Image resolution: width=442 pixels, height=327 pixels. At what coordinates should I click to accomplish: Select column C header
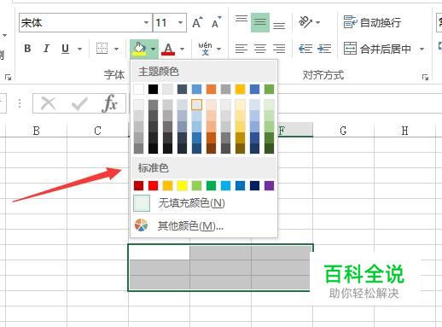[x=97, y=131]
